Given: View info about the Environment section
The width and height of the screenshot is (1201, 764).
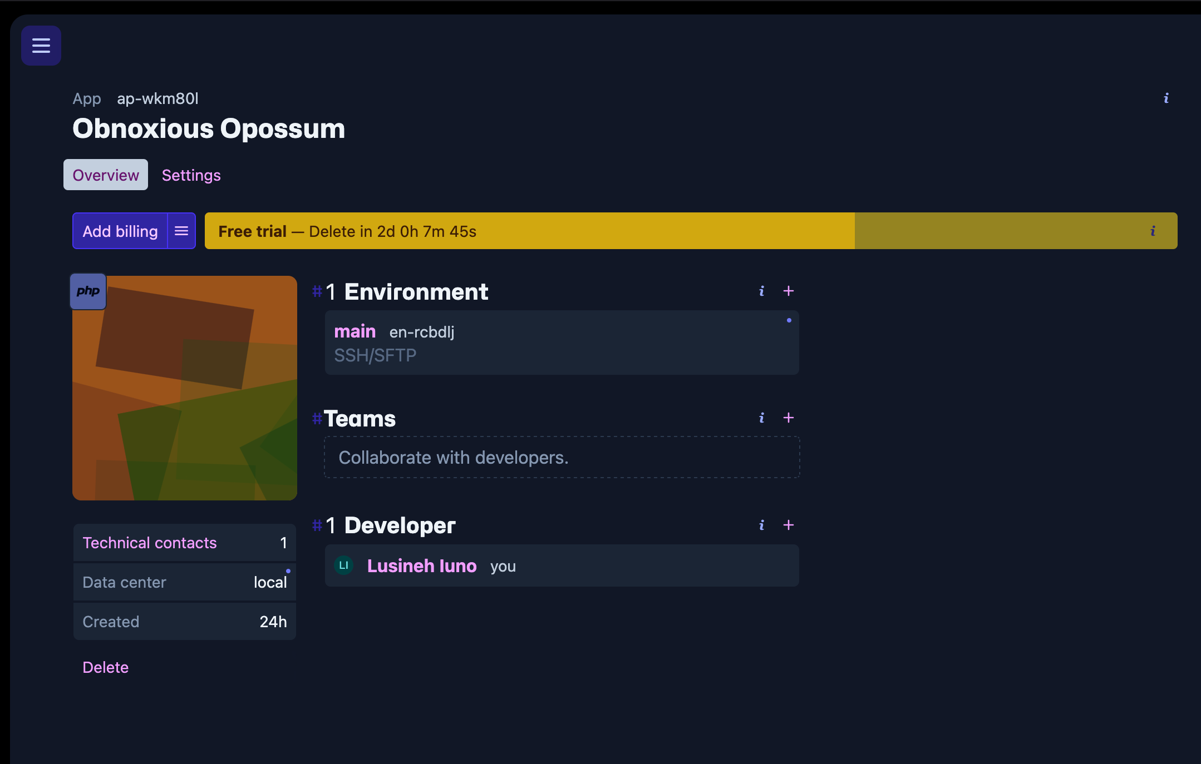Looking at the screenshot, I should 761,290.
